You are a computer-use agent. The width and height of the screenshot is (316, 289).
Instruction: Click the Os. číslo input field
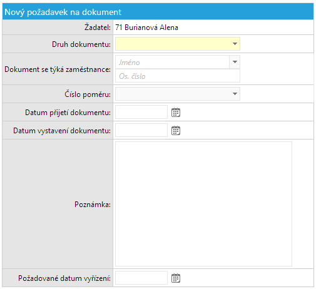click(178, 76)
